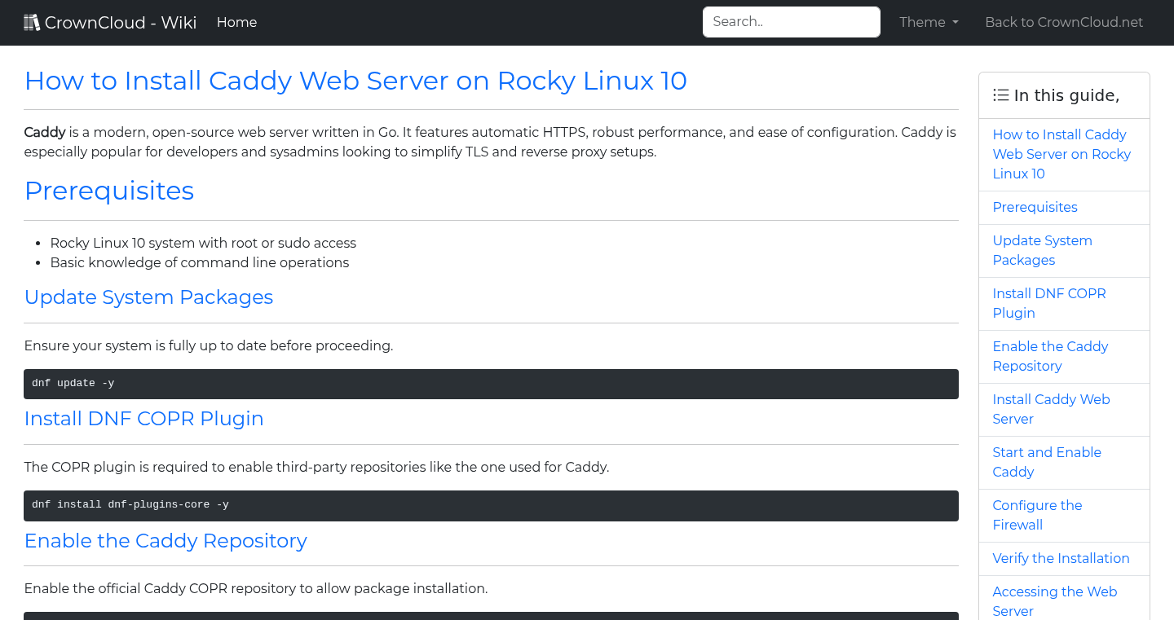Image resolution: width=1174 pixels, height=620 pixels.
Task: Open the main article title link
Action: click(x=355, y=81)
